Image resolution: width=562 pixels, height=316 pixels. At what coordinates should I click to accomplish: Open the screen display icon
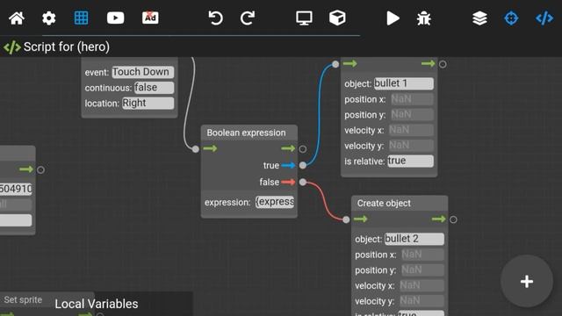tap(304, 18)
